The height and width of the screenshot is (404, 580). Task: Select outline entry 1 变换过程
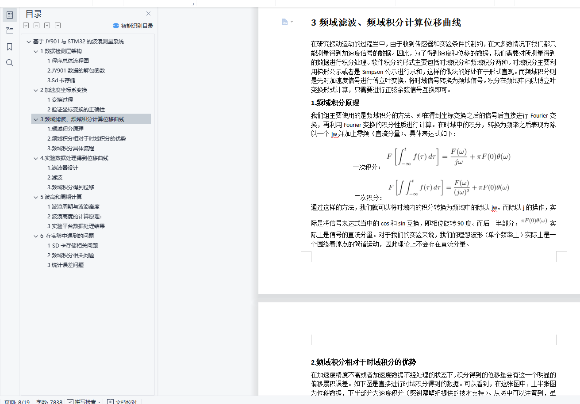(x=60, y=100)
